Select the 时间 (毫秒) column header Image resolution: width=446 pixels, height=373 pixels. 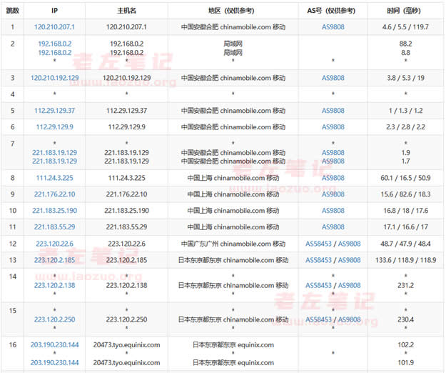(405, 11)
